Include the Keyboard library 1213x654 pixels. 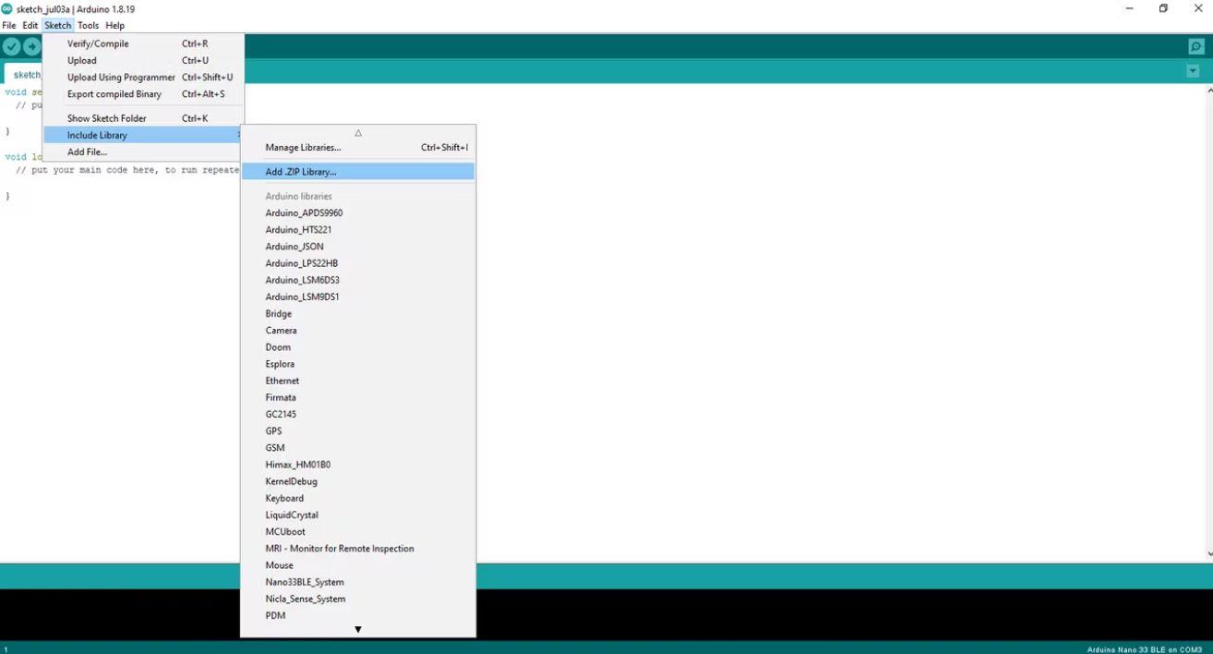click(358, 498)
